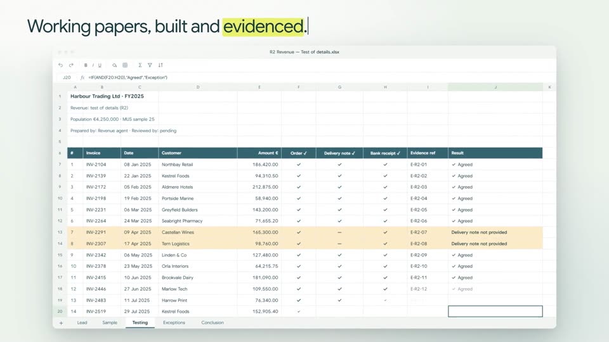This screenshot has width=609, height=342.
Task: Select the Testing sheet tab
Action: 140,322
